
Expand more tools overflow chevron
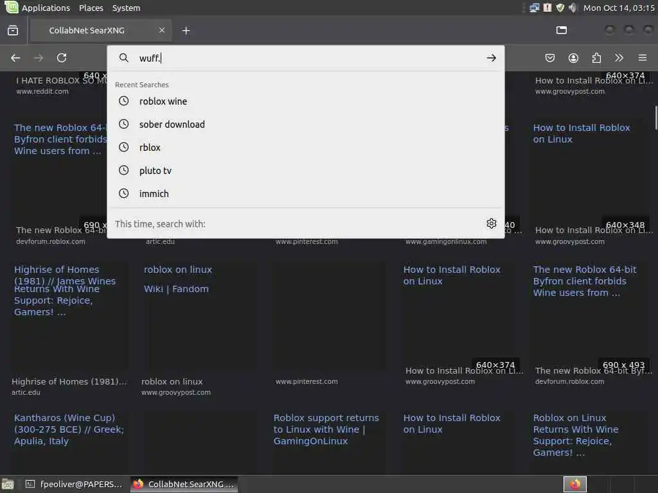pos(619,58)
